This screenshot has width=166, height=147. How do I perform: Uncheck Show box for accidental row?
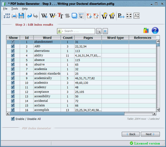pyautogui.click(x=13, y=101)
